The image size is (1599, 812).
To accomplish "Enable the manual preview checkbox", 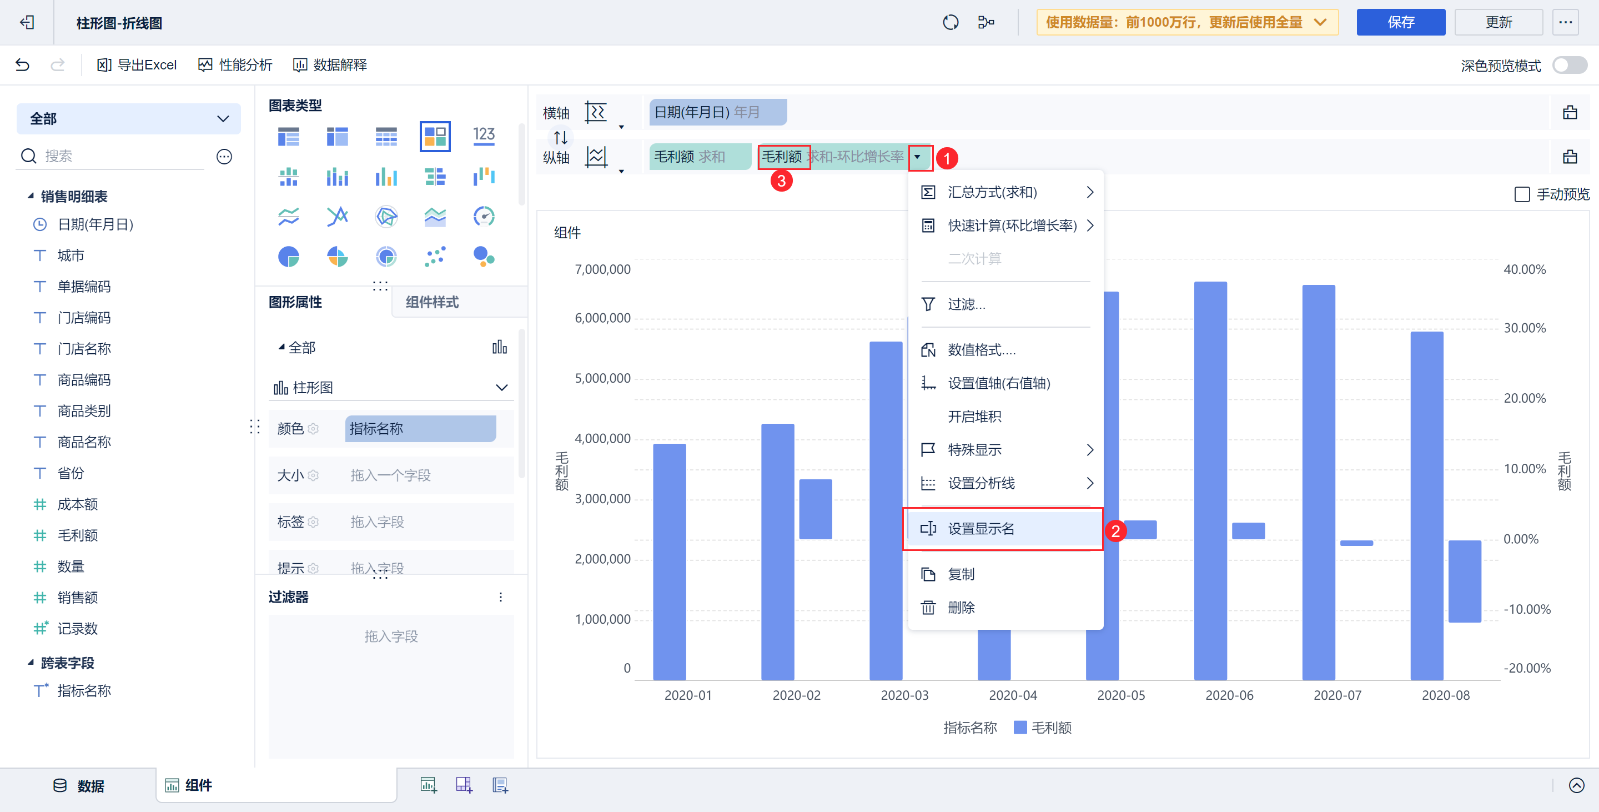I will pyautogui.click(x=1521, y=195).
